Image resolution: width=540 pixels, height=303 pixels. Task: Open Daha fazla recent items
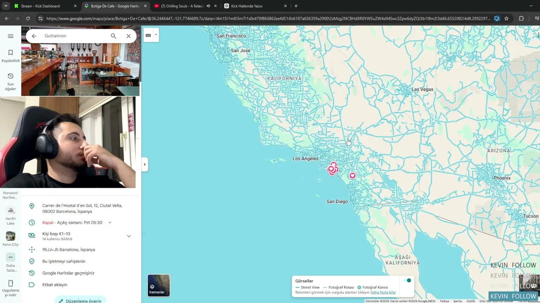[x=11, y=263]
